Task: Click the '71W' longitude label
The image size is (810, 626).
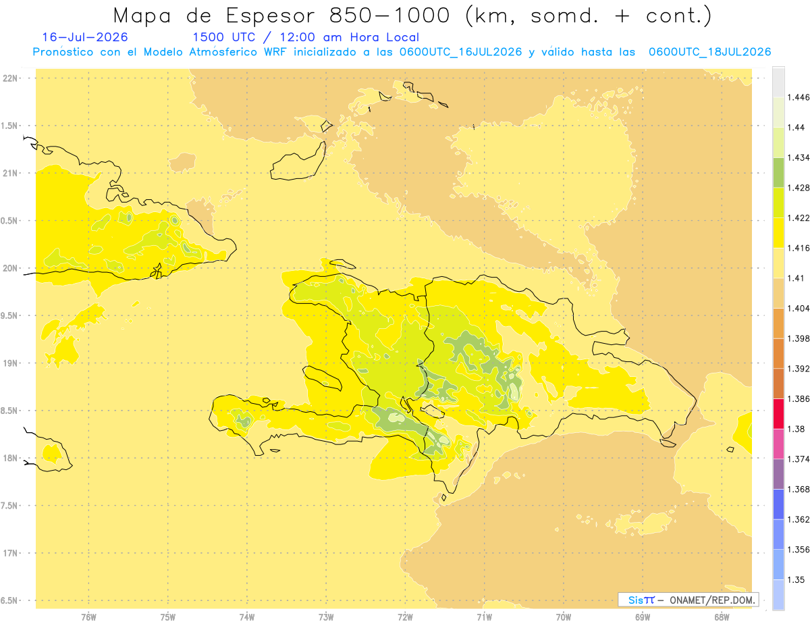Action: (484, 617)
